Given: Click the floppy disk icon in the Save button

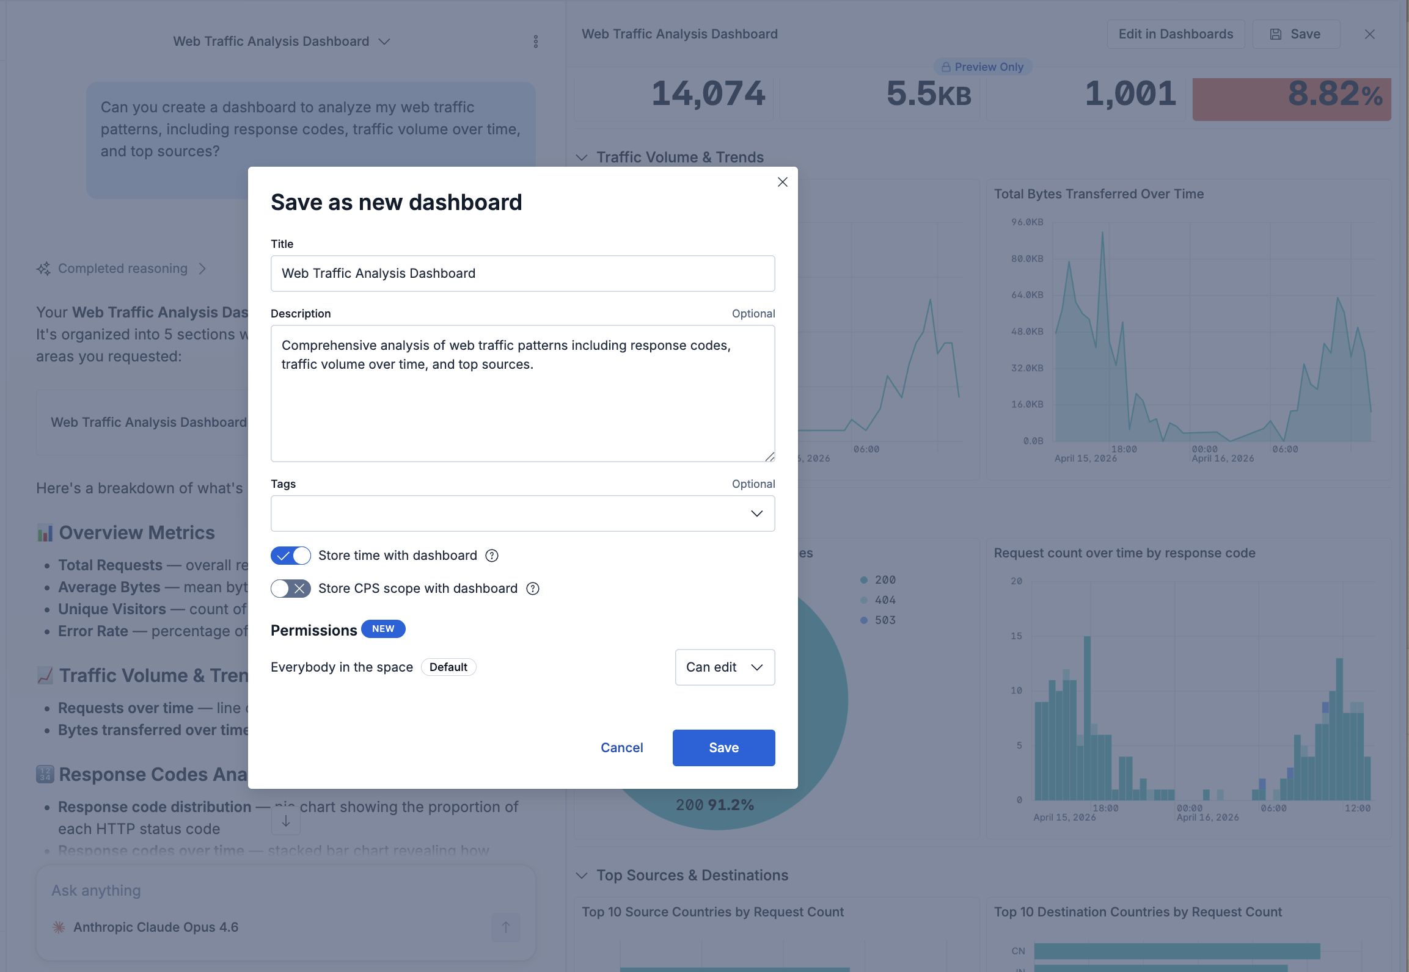Looking at the screenshot, I should (x=1275, y=34).
